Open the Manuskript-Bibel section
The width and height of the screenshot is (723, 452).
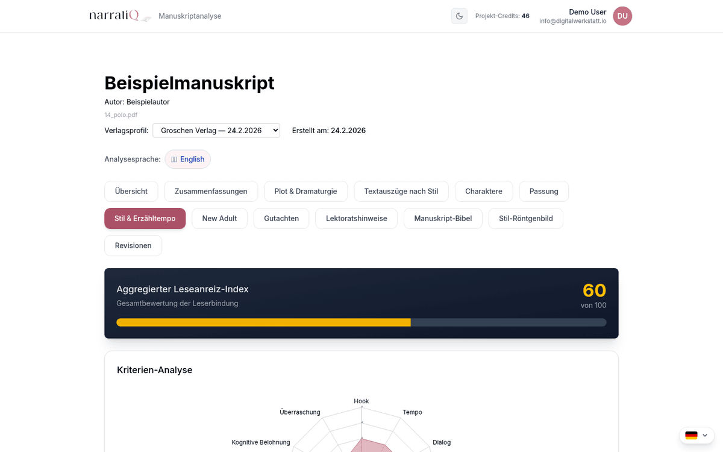443,218
